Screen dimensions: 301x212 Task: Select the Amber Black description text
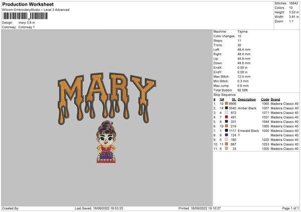247,108
